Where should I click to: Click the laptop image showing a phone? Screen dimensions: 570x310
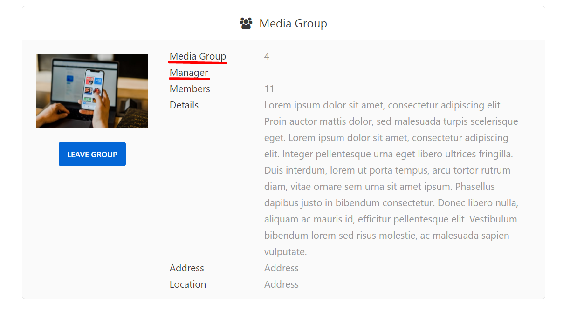coord(92,91)
